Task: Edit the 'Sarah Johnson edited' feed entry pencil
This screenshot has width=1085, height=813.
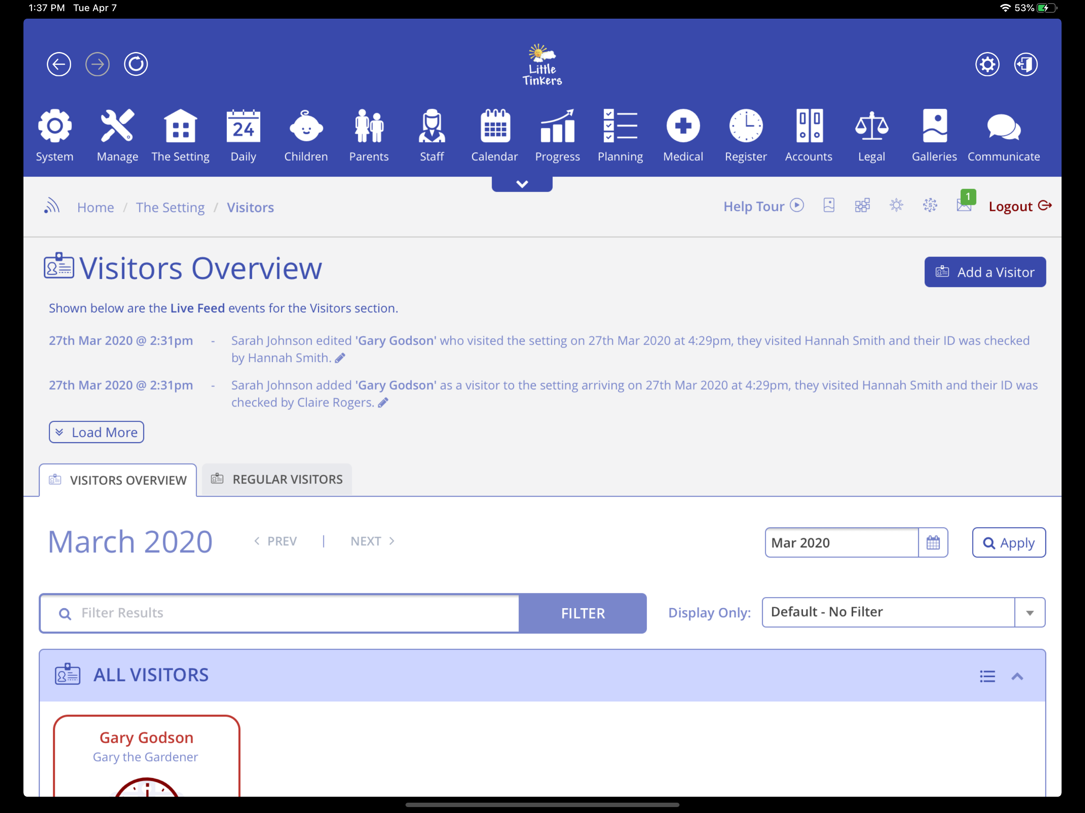Action: pos(340,358)
